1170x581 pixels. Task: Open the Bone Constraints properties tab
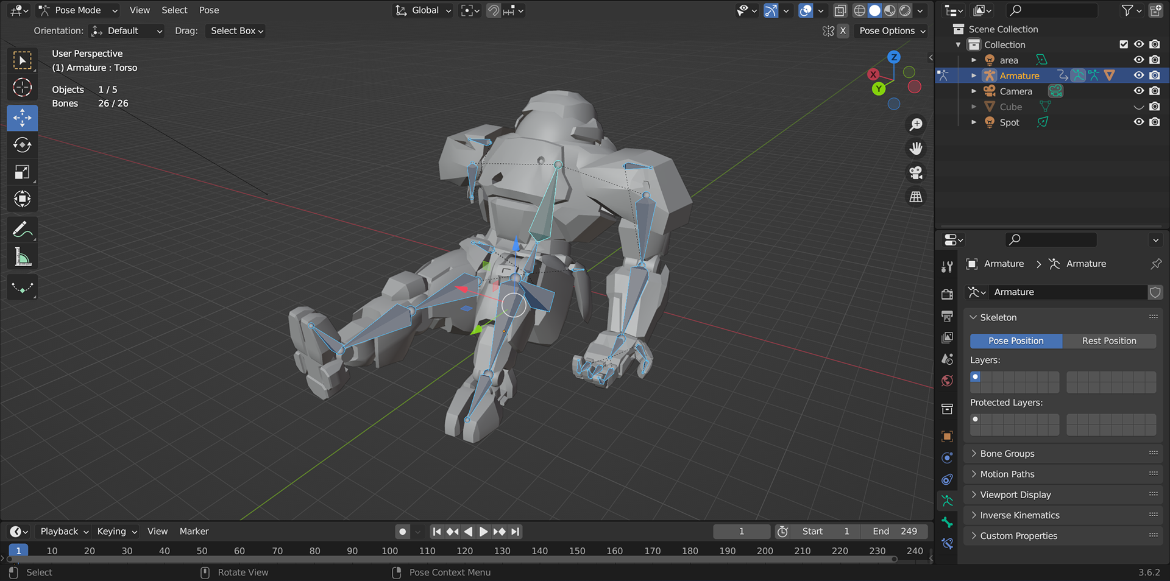tap(947, 543)
